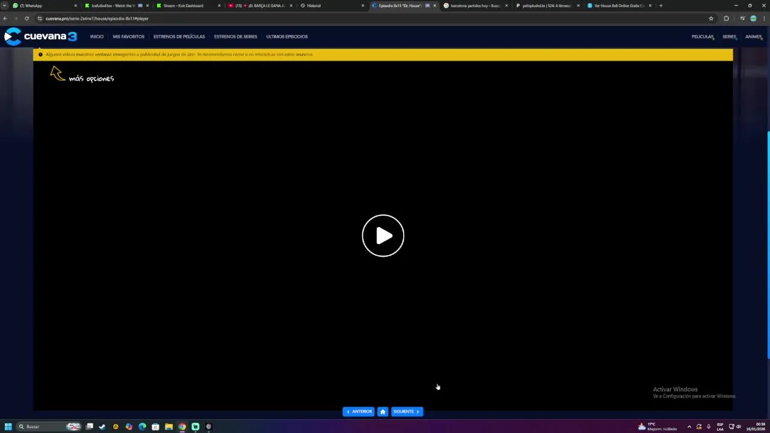Open the Chrome three-dot menu
The image size is (770, 433).
coord(764,19)
